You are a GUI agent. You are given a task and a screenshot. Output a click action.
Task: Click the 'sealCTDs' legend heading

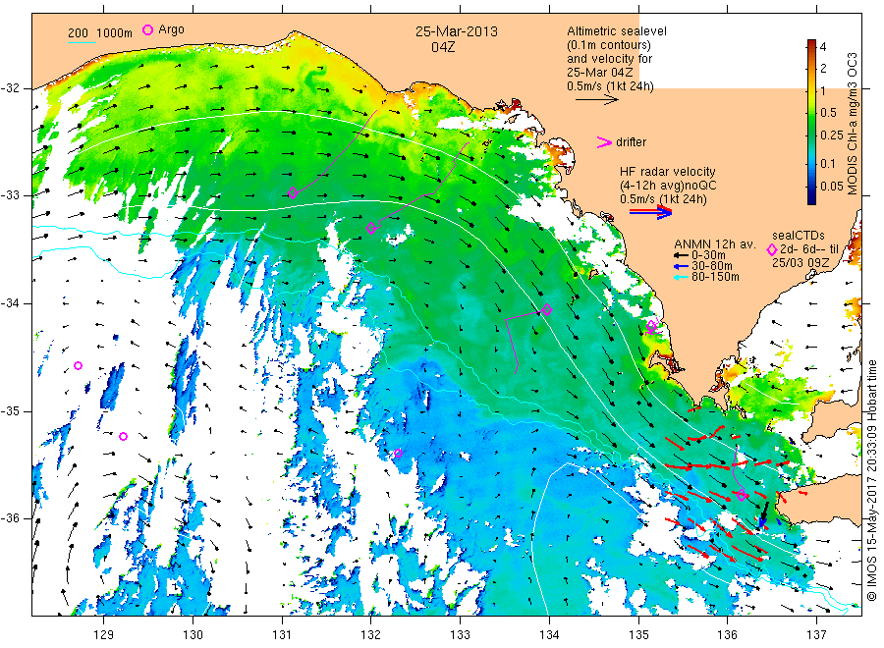[799, 236]
